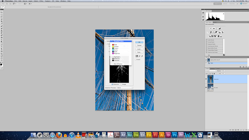Click the Trash icon in the Dock
This screenshot has width=249, height=140.
(x=216, y=135)
